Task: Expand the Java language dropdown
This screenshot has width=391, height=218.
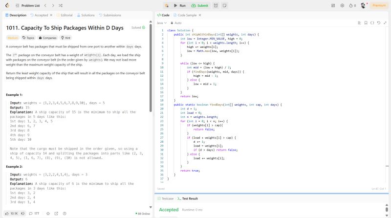Action: click(162, 23)
